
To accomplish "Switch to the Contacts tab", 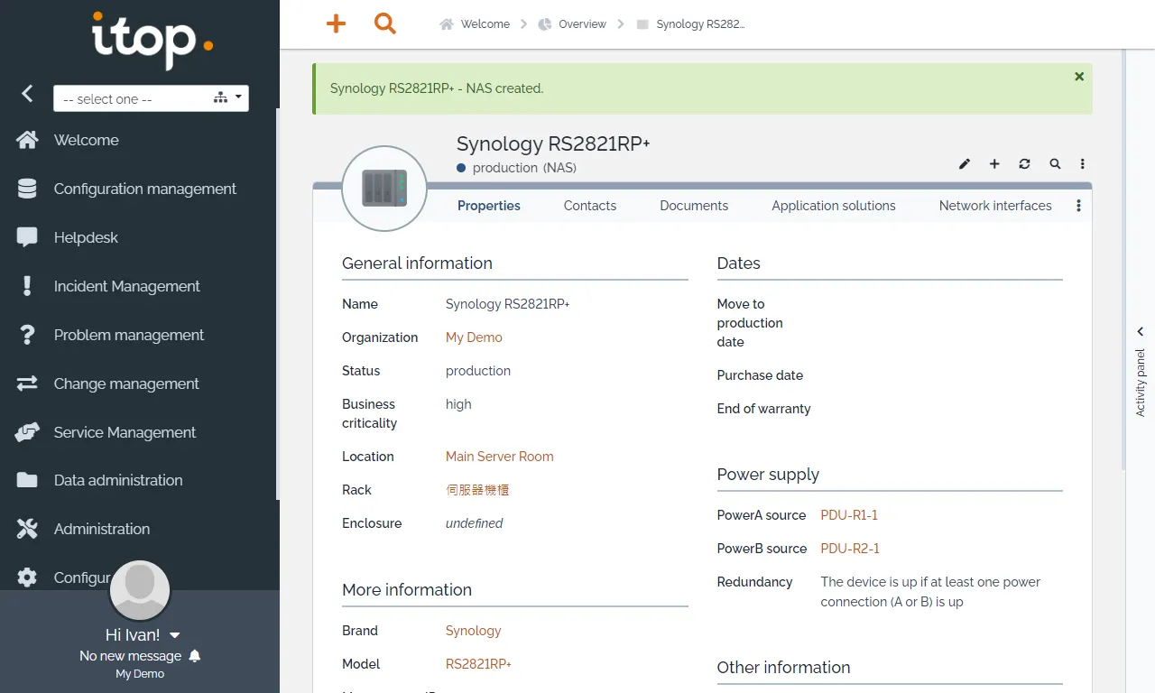I will (x=590, y=206).
